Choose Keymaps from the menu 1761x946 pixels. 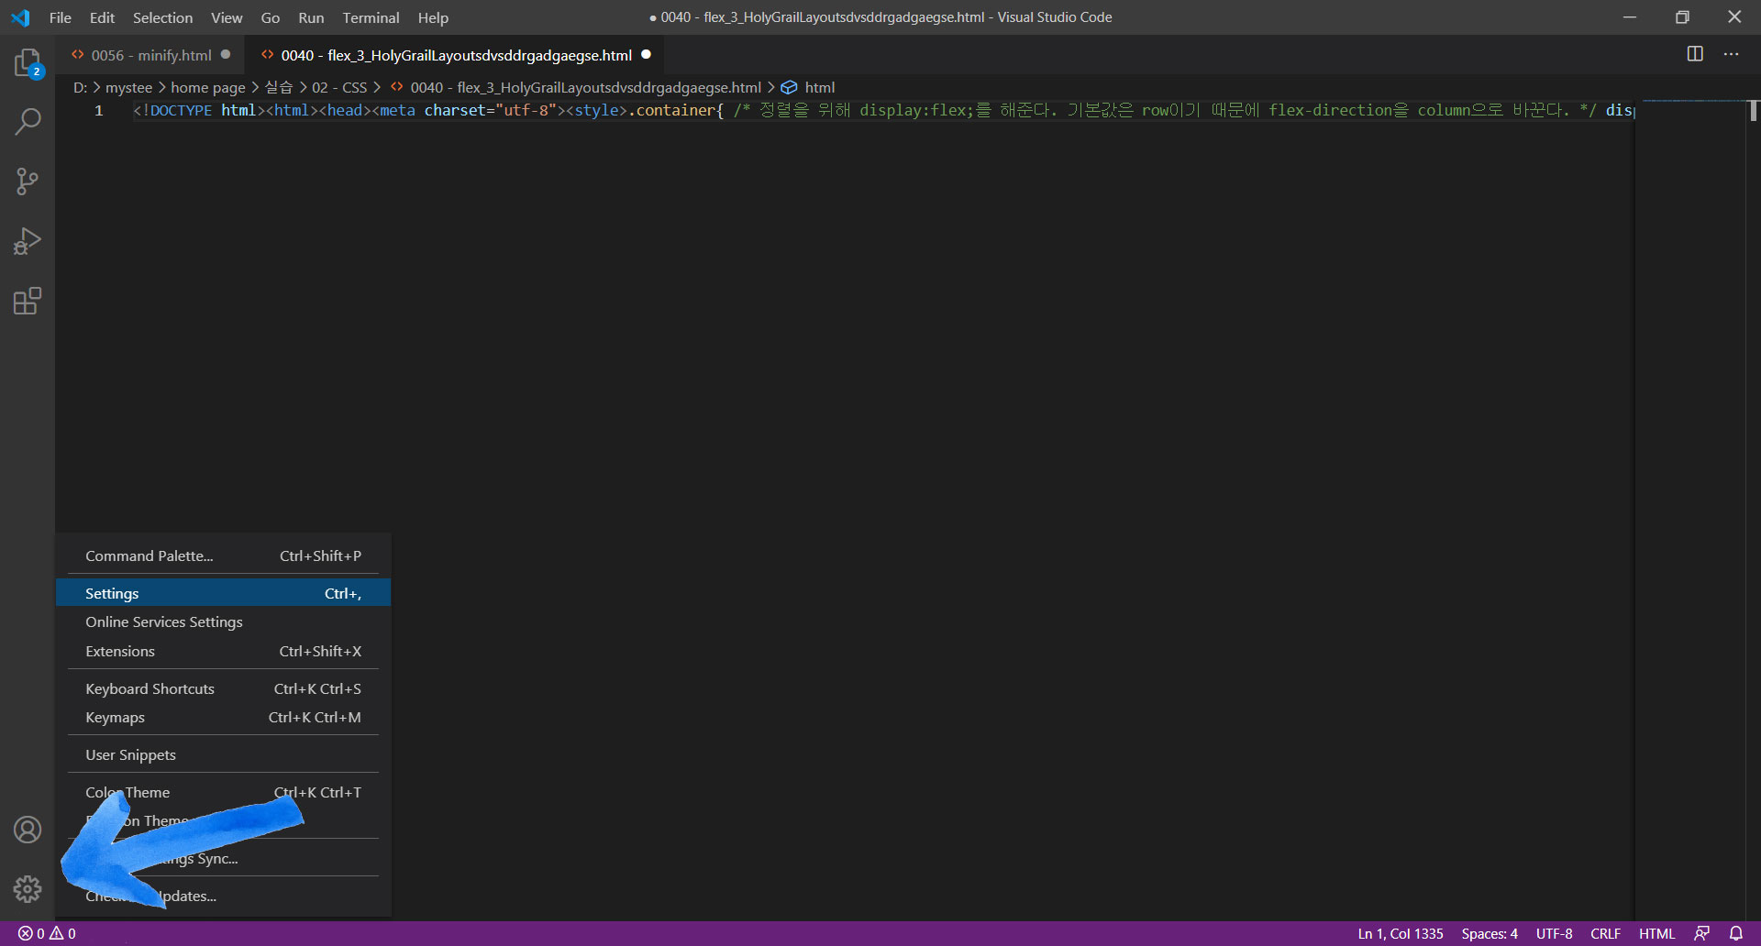tap(223, 717)
